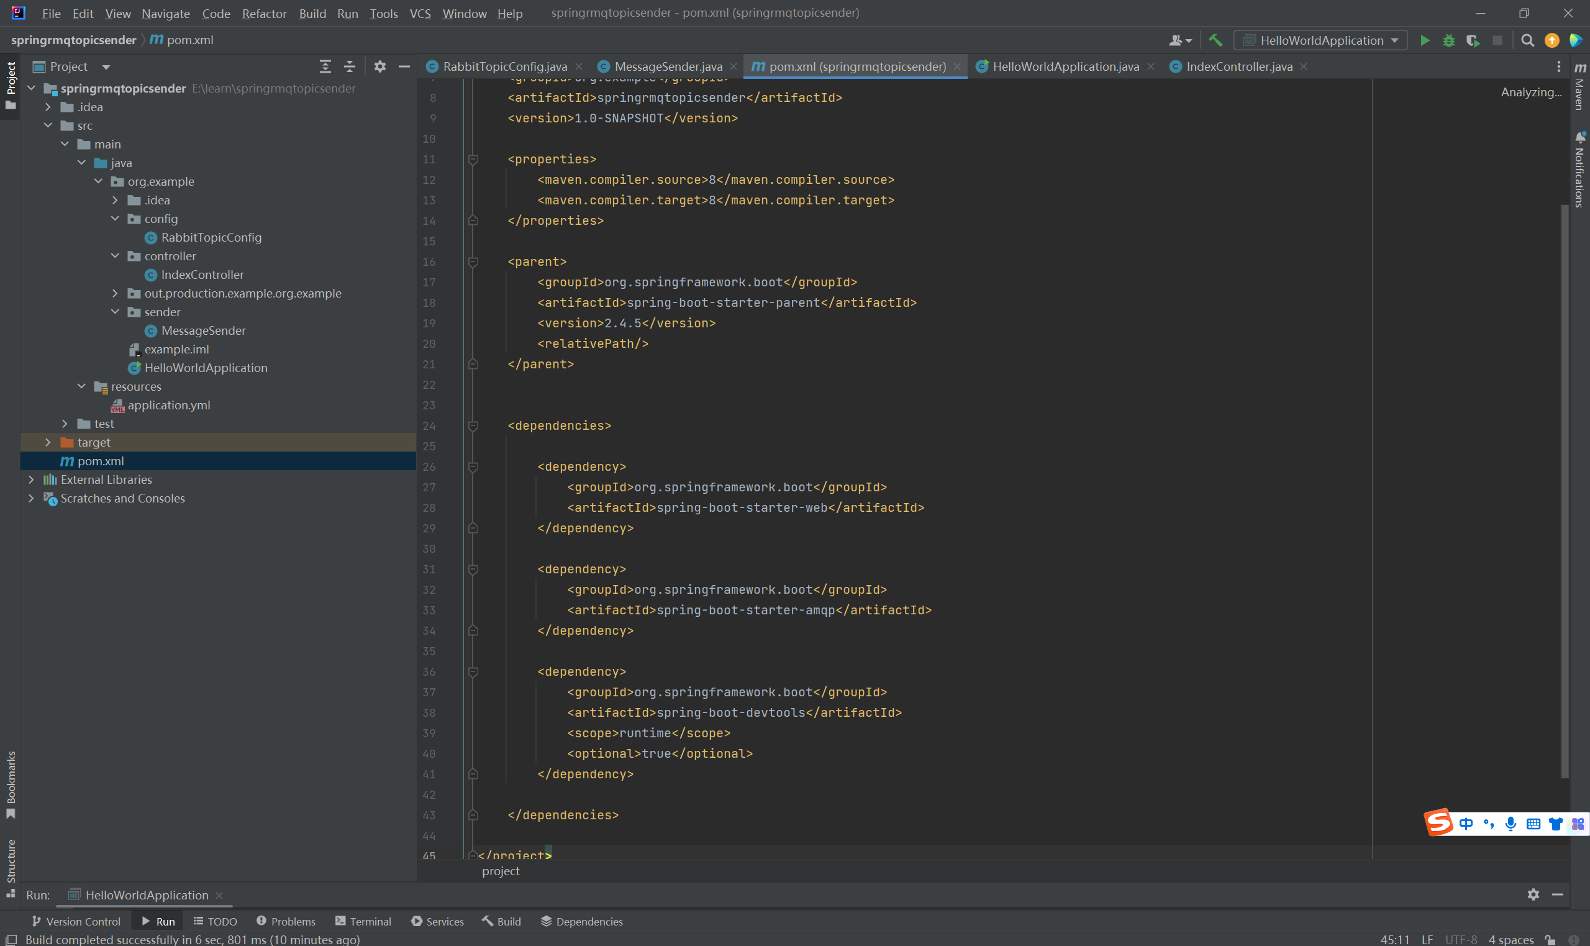1590x946 pixels.
Task: Open Project panel settings gear
Action: coord(380,66)
